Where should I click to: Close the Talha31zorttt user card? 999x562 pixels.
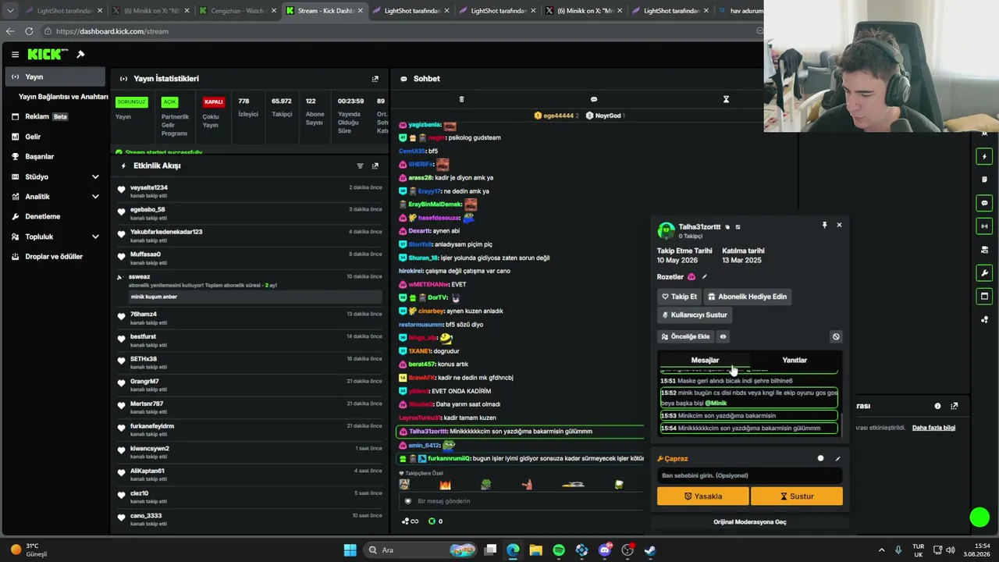[x=839, y=225]
